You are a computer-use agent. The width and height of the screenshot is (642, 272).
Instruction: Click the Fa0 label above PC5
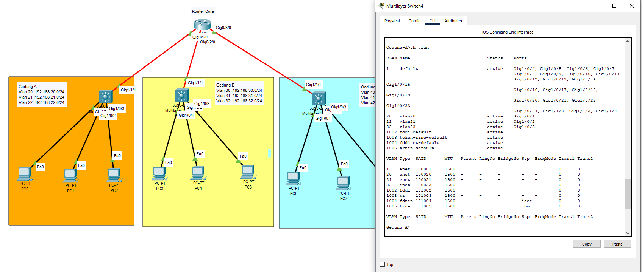pos(243,156)
